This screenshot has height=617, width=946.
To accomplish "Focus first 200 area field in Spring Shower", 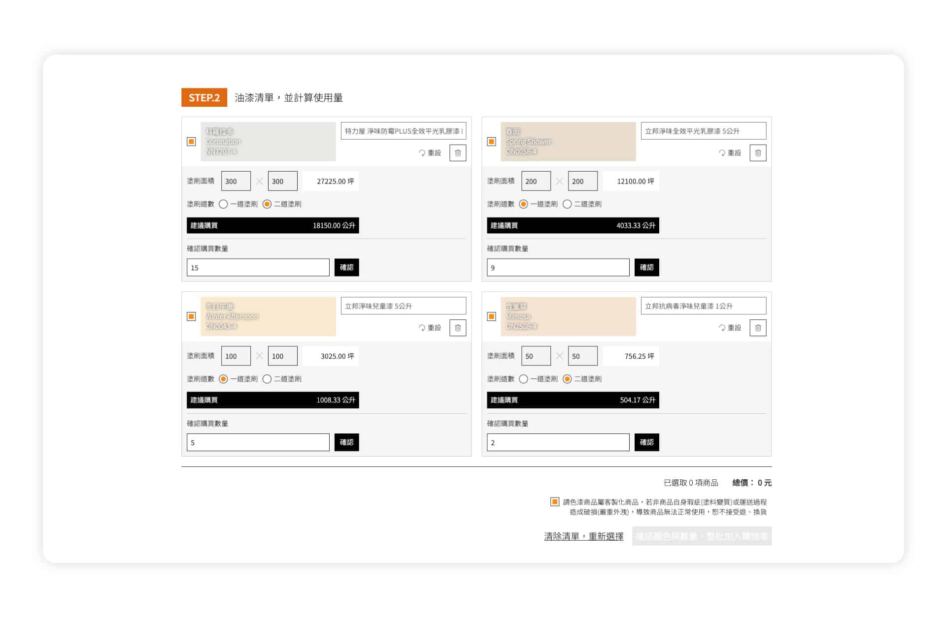I will [x=536, y=181].
